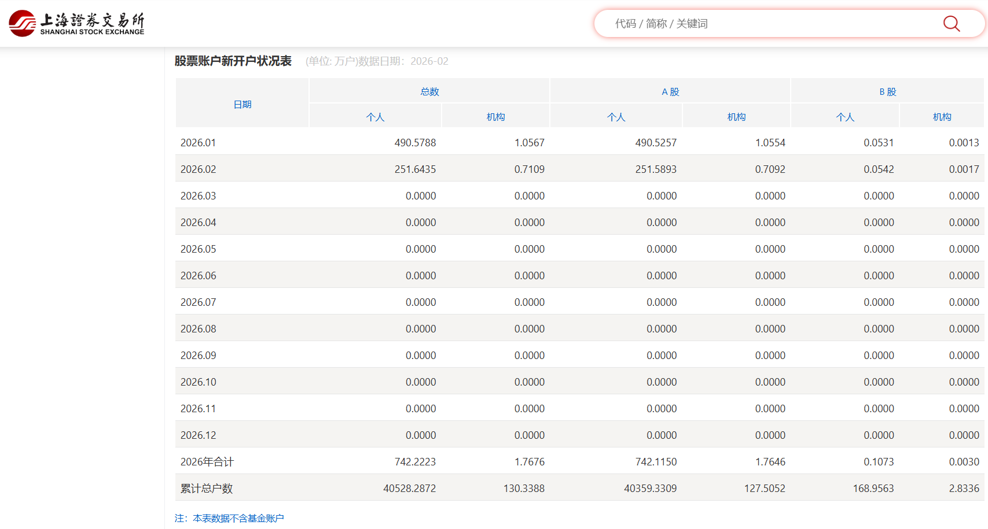Click the data date text 2026-02

[x=429, y=61]
